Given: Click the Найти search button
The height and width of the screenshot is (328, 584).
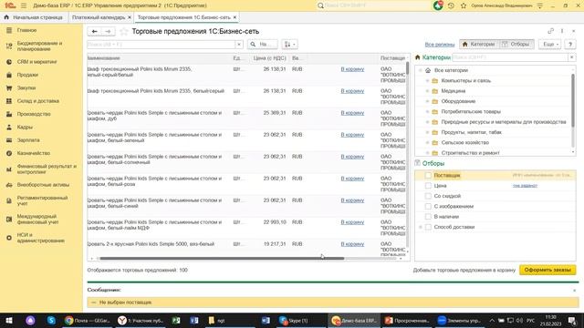Looking at the screenshot, I should coord(262,45).
